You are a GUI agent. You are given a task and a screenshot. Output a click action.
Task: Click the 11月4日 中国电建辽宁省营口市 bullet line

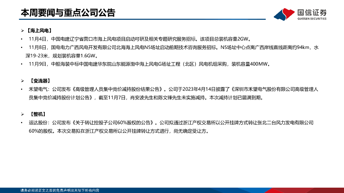[140, 39]
